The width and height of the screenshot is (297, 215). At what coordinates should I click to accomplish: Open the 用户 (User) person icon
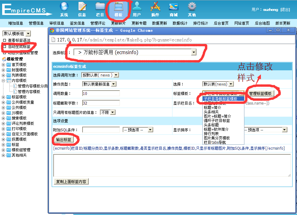click(137, 7)
